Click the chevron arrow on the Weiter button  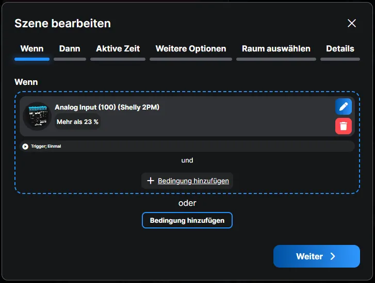click(x=333, y=256)
